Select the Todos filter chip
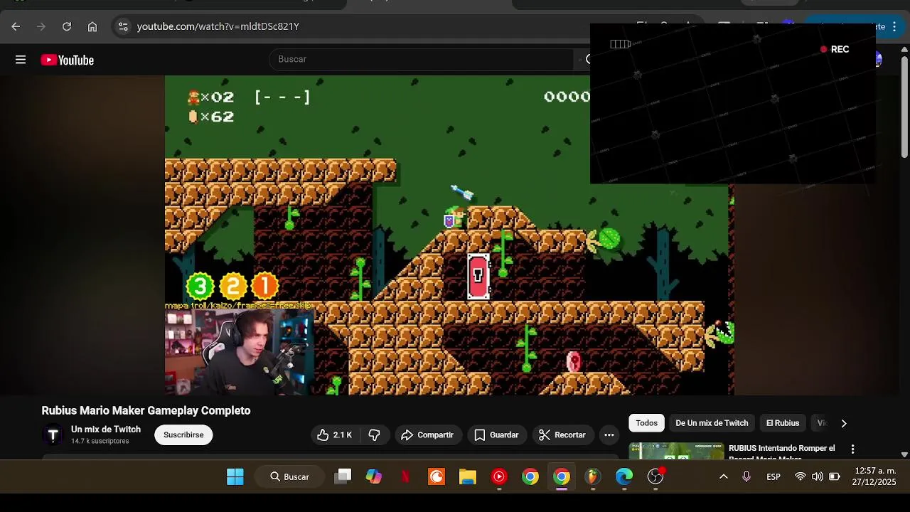 647,423
